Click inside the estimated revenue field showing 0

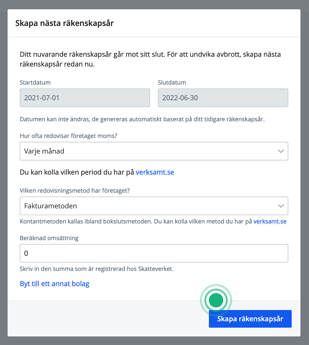coord(154,253)
